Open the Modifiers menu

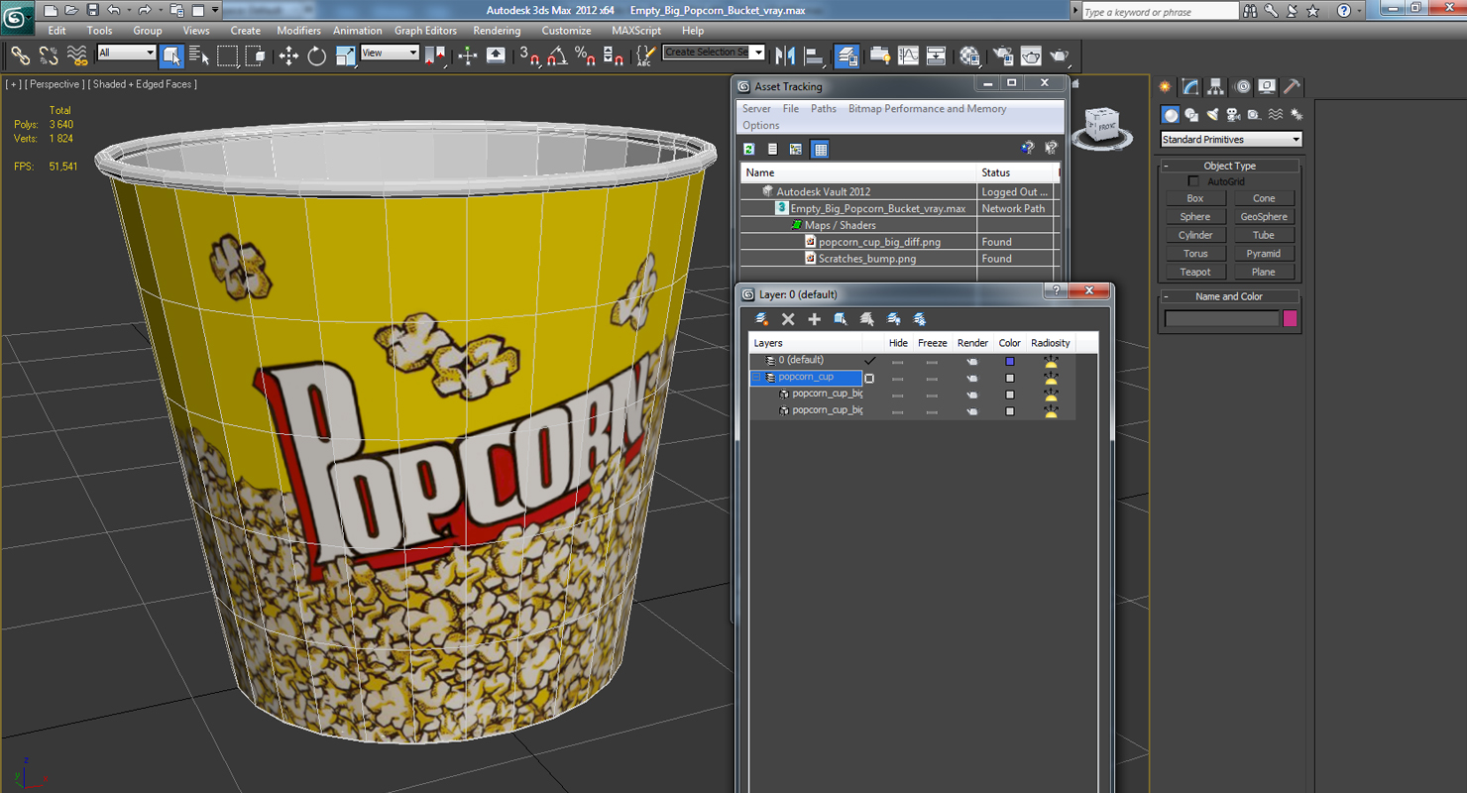pos(298,31)
